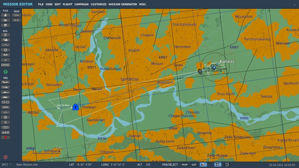
Task: Click the airplane group placement icon
Action: tap(5, 82)
